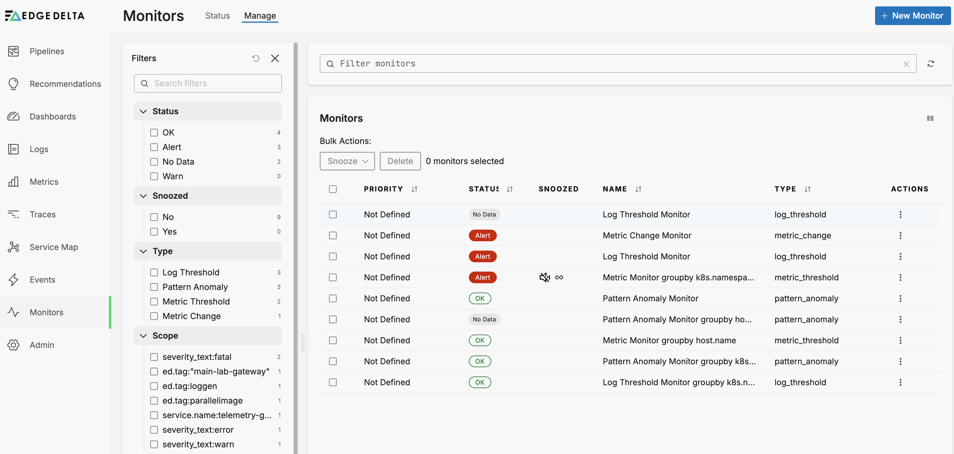Click the Alert badge for Metric Change Monitor
Image resolution: width=954 pixels, height=454 pixels.
(483, 235)
